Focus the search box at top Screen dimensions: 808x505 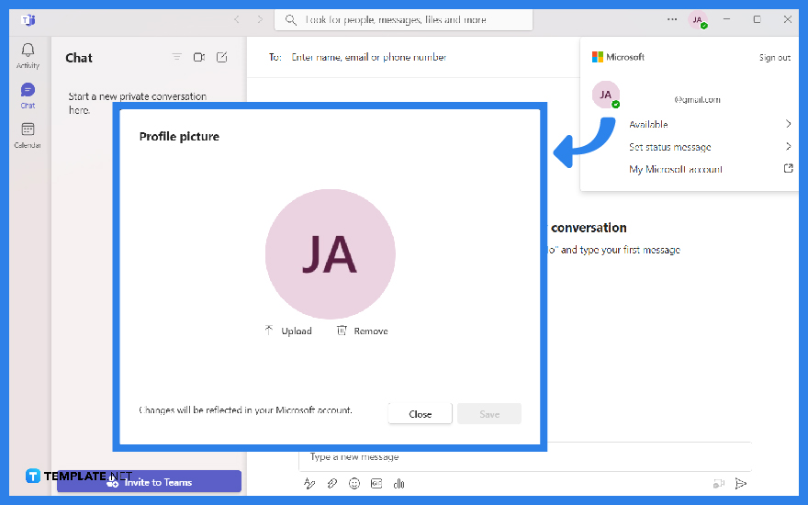(x=403, y=20)
